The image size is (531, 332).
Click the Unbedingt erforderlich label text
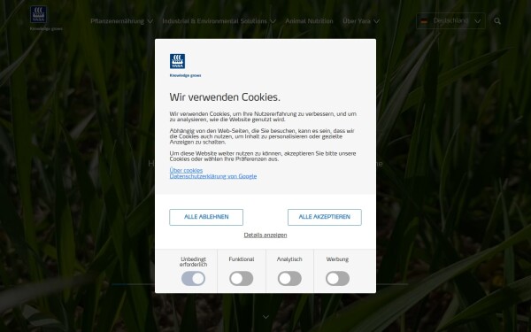(193, 261)
